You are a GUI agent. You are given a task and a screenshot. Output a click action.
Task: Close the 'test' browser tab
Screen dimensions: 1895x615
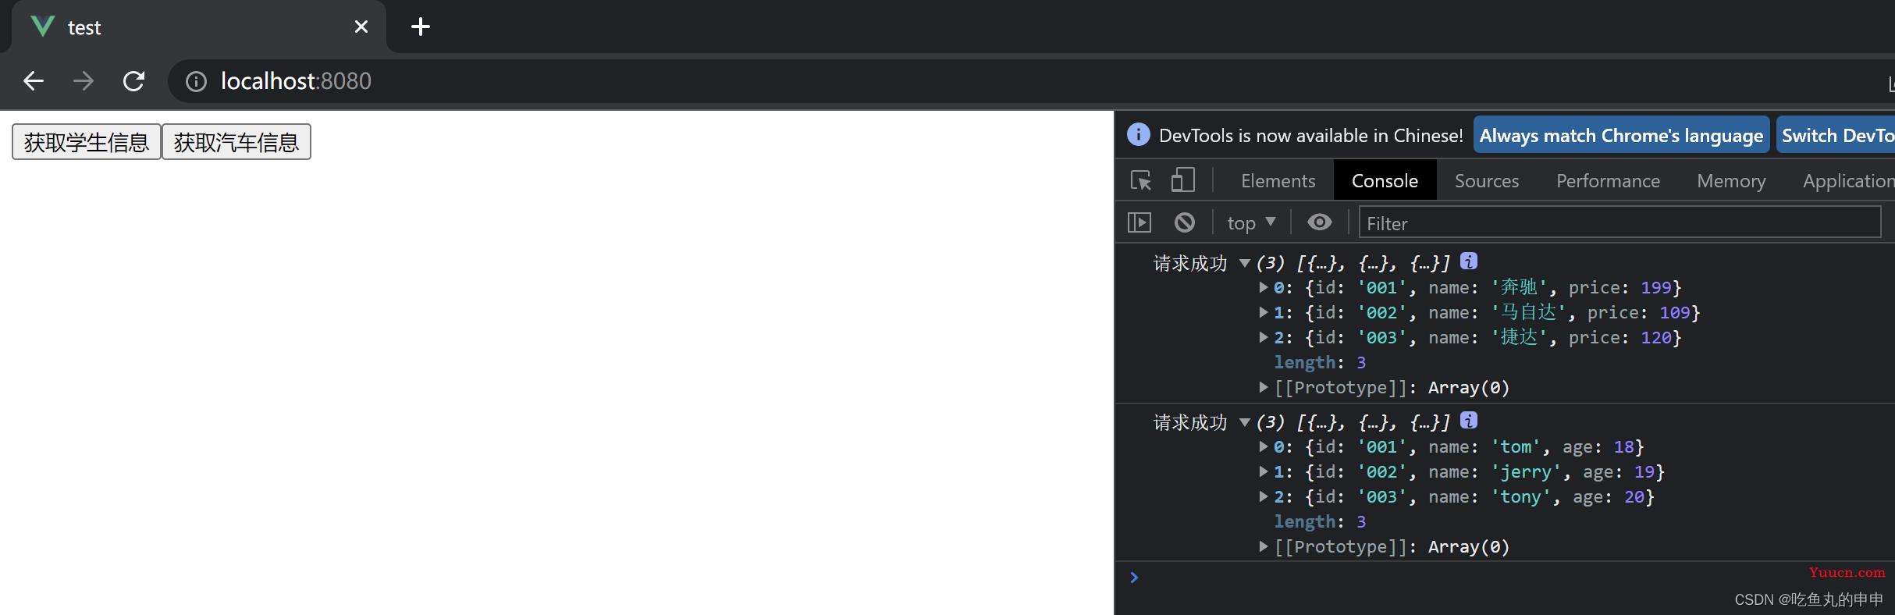[x=361, y=27]
